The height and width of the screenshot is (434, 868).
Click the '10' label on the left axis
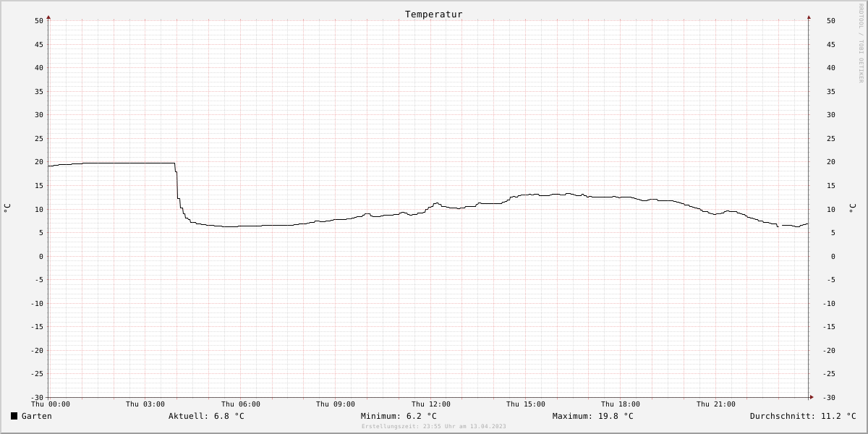(x=39, y=210)
